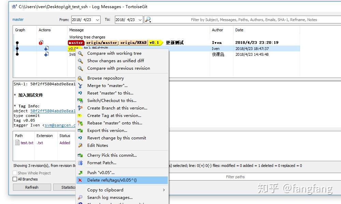Viewport: 341px width, 204px height.
Task: Click the red warning icon in the Actions column
Action: (x=41, y=42)
